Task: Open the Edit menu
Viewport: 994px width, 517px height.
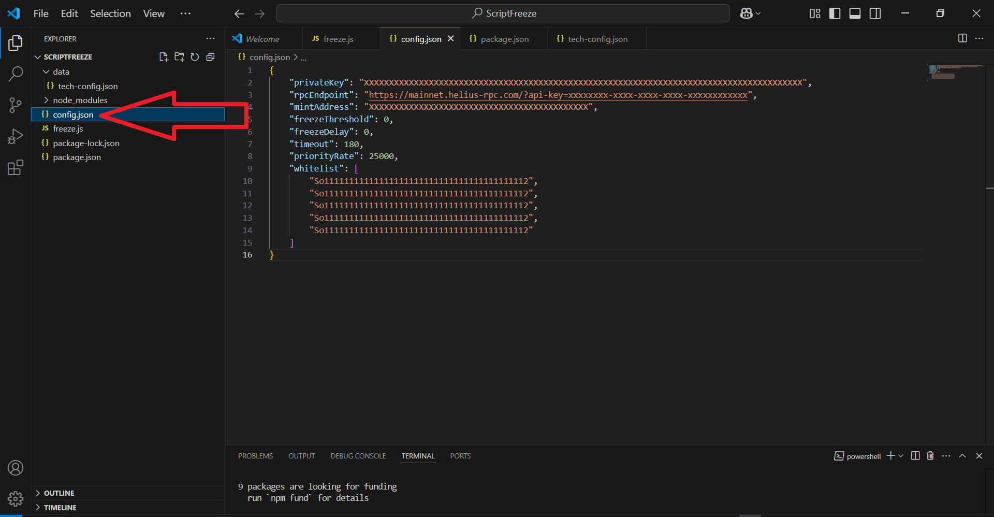Action: [x=69, y=13]
